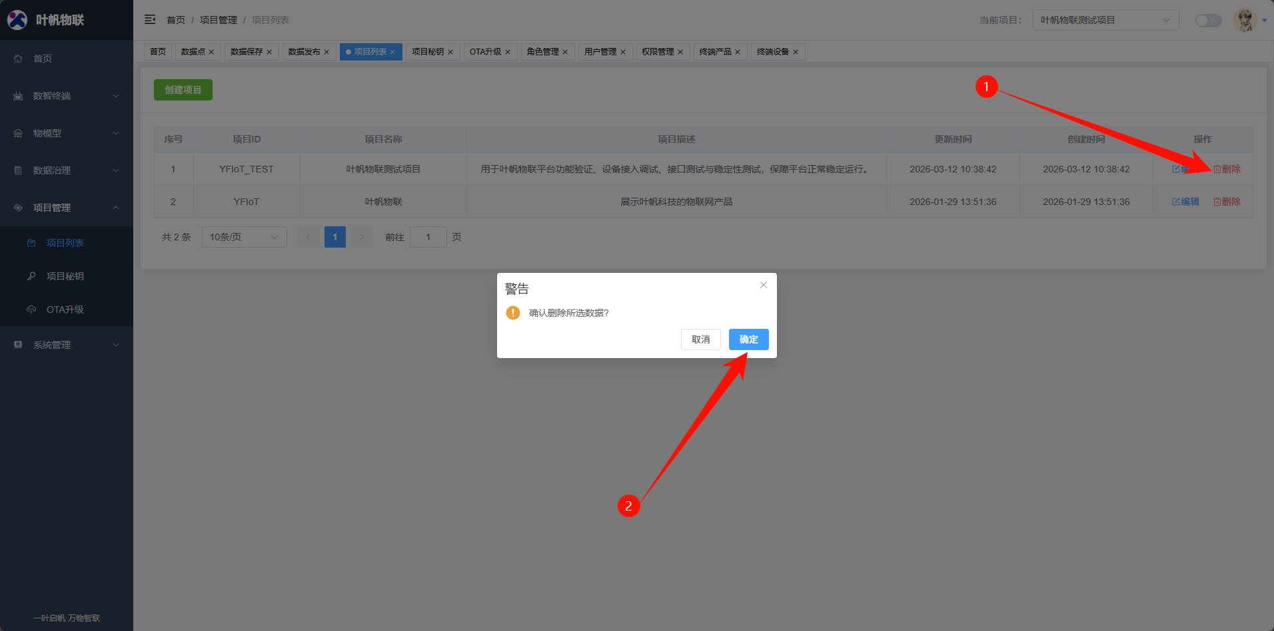This screenshot has height=631, width=1274.
Task: Click 编辑 for the YFIoT project row
Action: [1185, 202]
